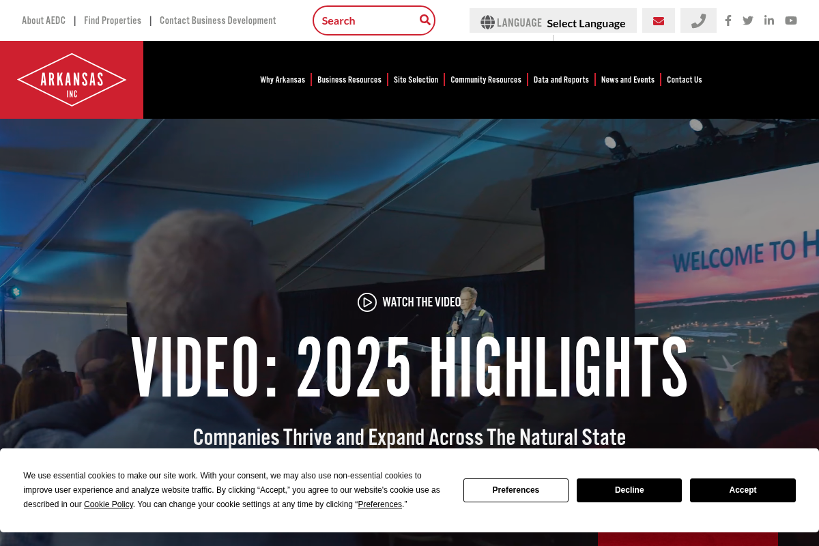
Task: Click the Arkansas Inc logo
Action: [72, 80]
